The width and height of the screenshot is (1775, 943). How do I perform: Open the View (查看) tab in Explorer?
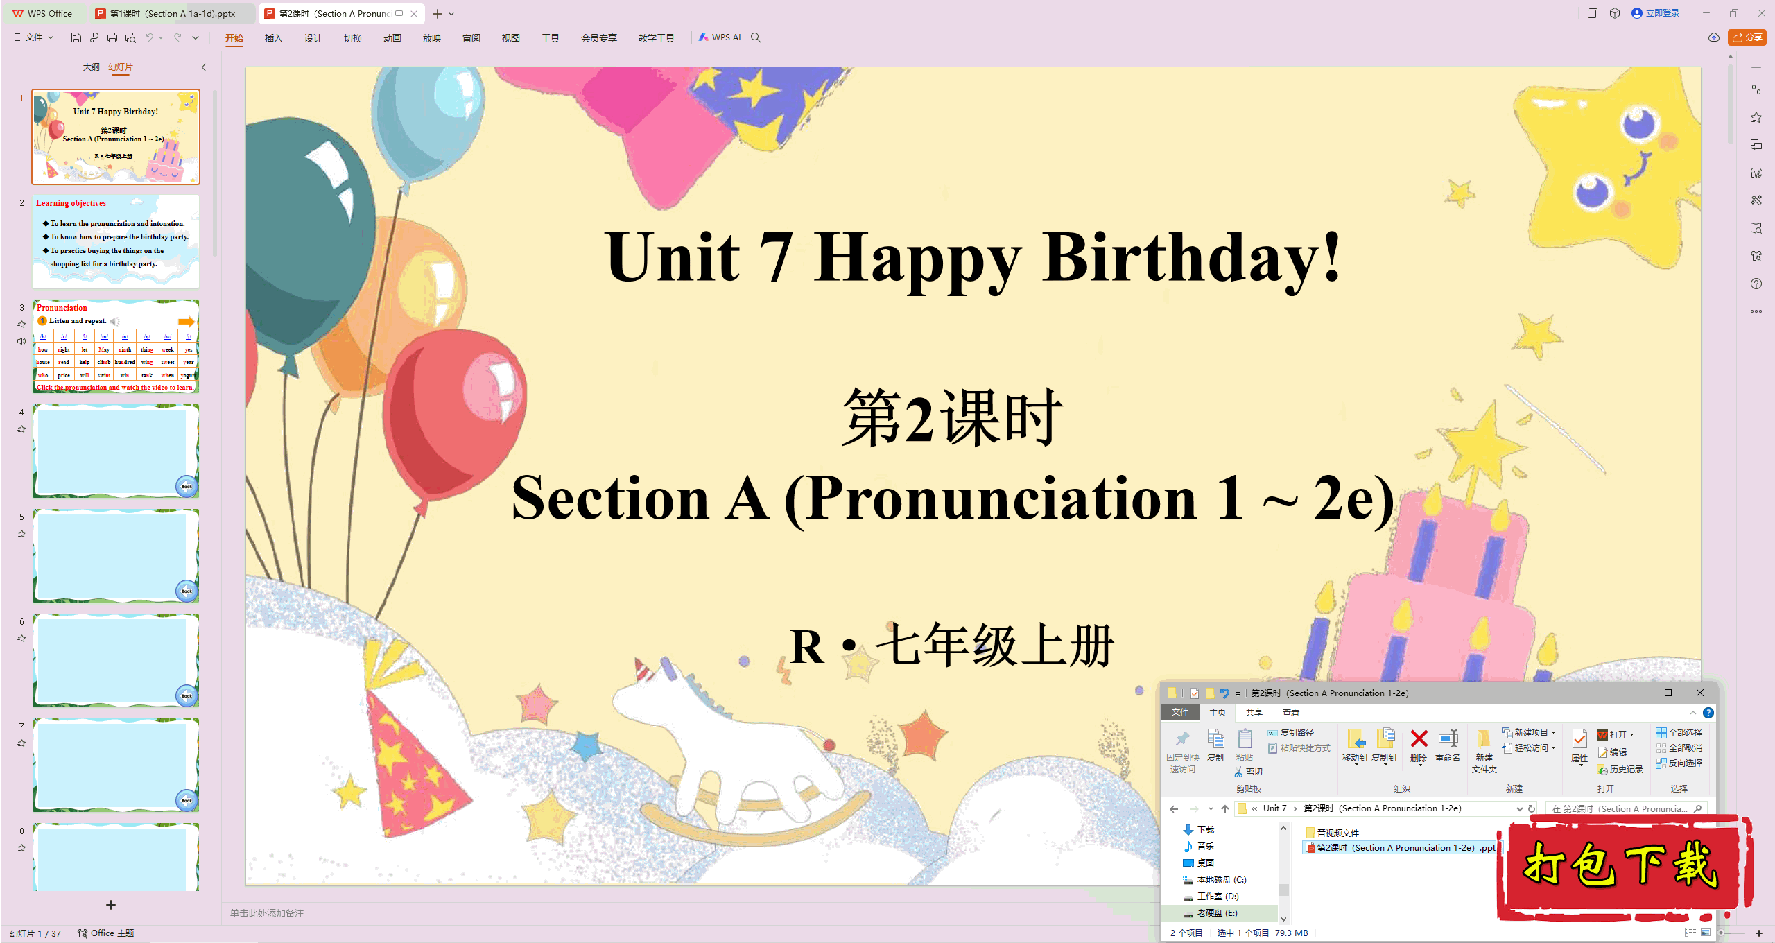[1290, 713]
